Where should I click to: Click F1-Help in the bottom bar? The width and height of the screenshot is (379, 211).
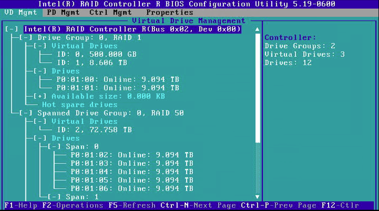[x=21, y=205]
